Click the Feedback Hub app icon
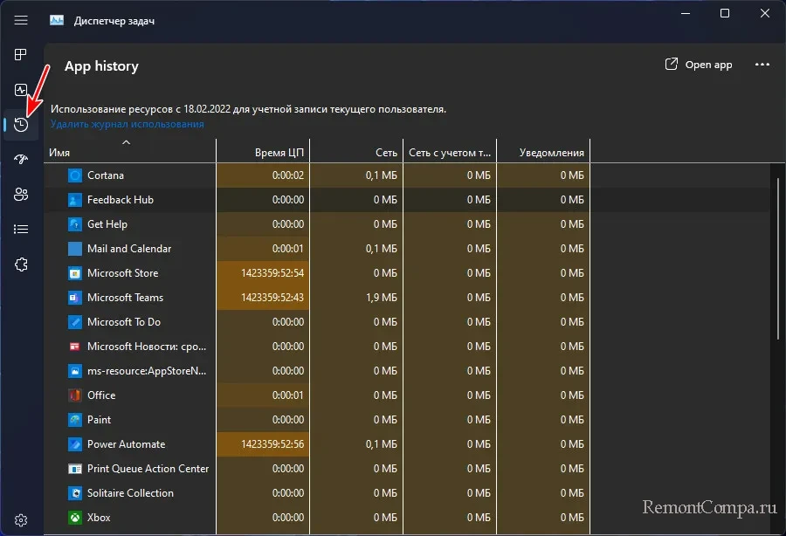The height and width of the screenshot is (536, 786). (x=75, y=200)
